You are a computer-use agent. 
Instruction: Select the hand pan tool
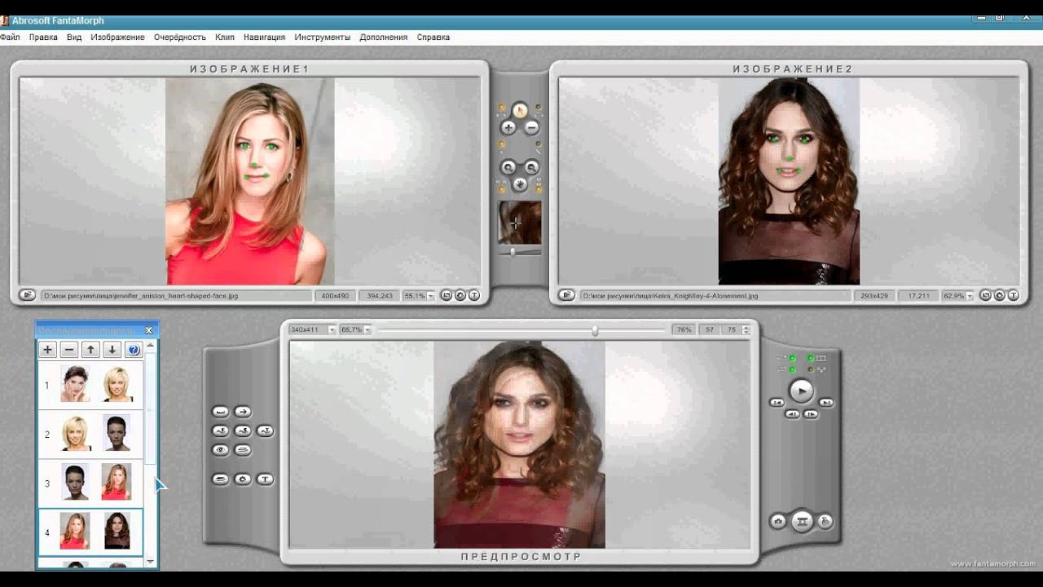(520, 184)
